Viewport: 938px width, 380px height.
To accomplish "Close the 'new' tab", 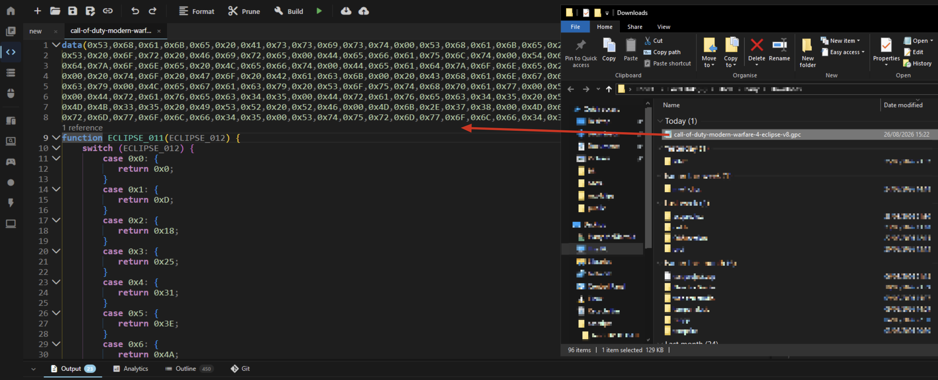I will (x=55, y=31).
